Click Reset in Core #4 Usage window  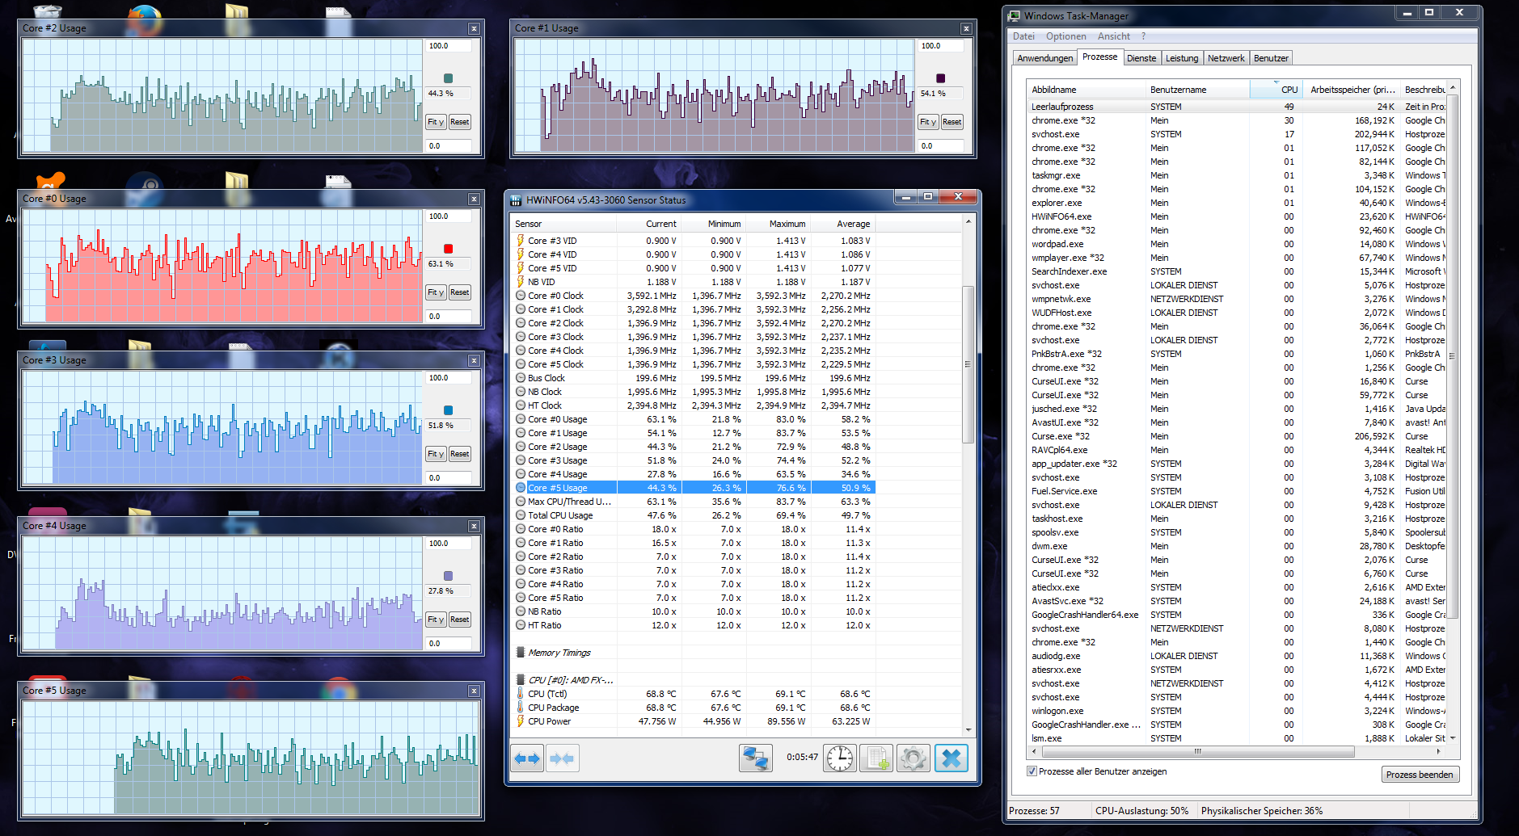coord(460,620)
